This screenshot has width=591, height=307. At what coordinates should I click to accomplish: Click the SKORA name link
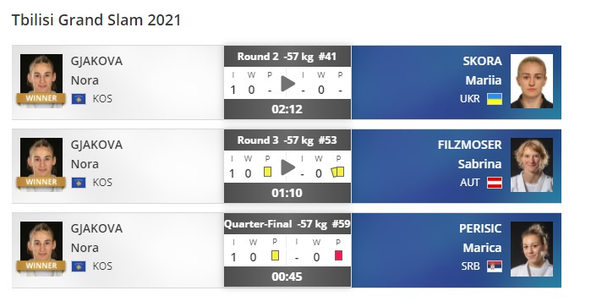[482, 61]
